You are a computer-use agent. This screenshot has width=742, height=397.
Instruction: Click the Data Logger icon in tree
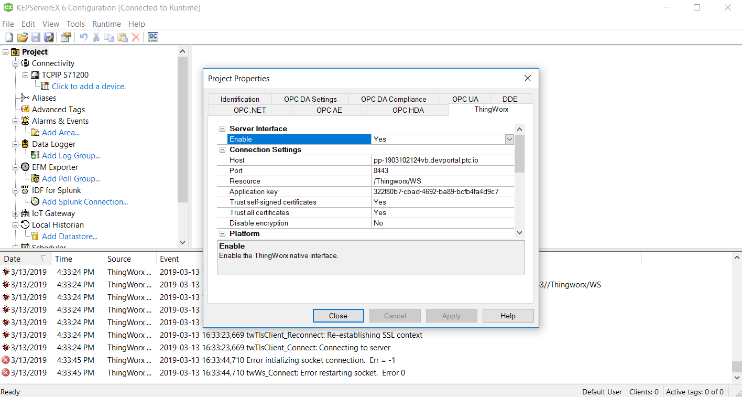[25, 144]
